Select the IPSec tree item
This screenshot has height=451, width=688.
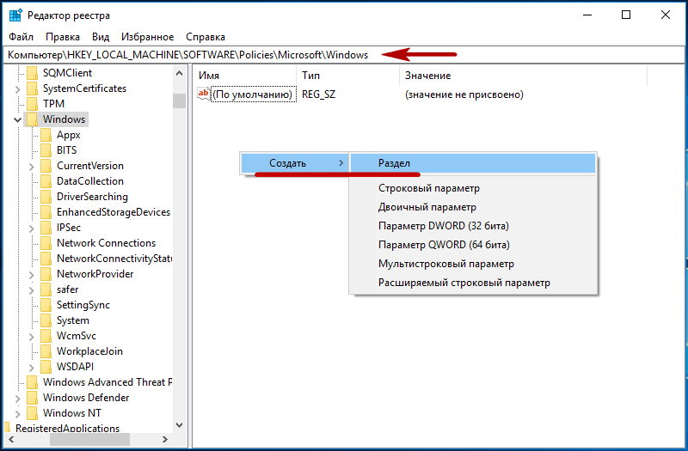pos(69,228)
